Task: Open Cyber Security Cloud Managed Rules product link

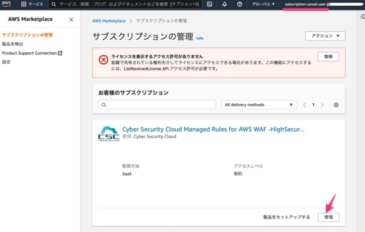Action: click(213, 129)
